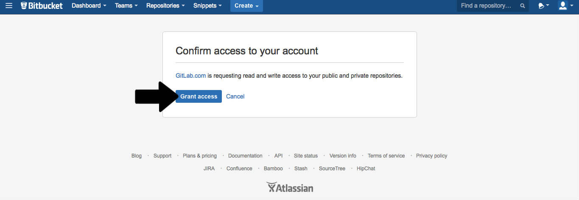Open the GitLab.com link
The width and height of the screenshot is (579, 200).
(x=190, y=76)
